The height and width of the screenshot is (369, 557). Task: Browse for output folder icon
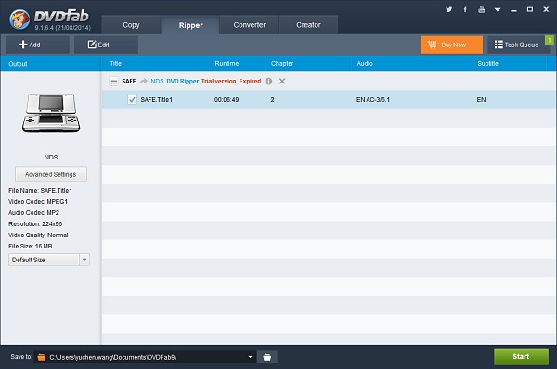[x=267, y=357]
